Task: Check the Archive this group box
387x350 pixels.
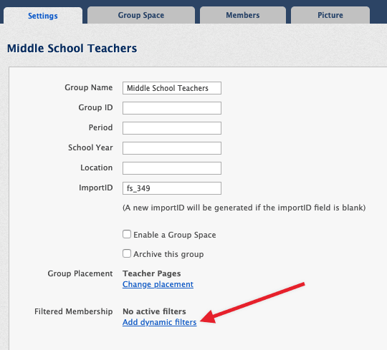Action: pyautogui.click(x=127, y=253)
